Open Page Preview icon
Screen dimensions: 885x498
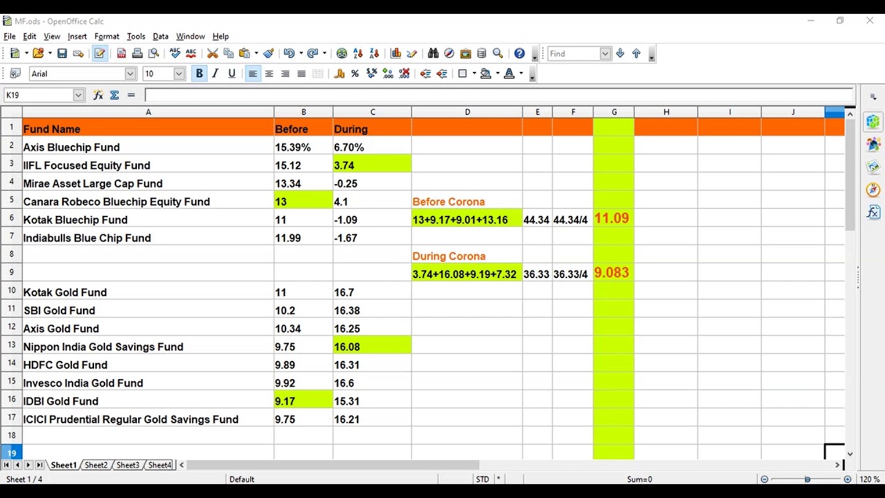point(153,53)
